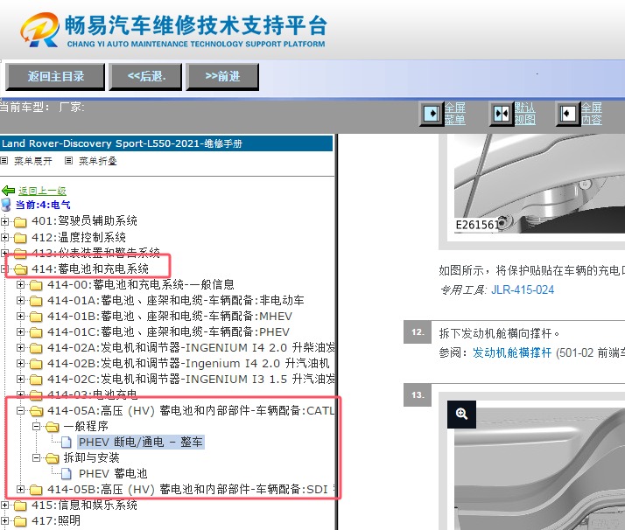Click the 414:蓄电池和充电系统 open folder icon

[21, 269]
